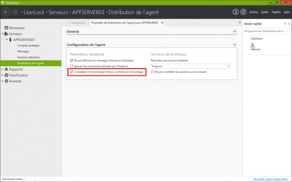Image resolution: width=292 pixels, height=182 pixels.
Task: Click Annuler in quick access
Action: click(x=255, y=49)
